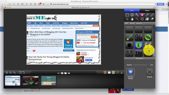Image resolution: width=169 pixels, height=95 pixels.
Task: Select the Blur droplet tool
Action: [x=132, y=19]
